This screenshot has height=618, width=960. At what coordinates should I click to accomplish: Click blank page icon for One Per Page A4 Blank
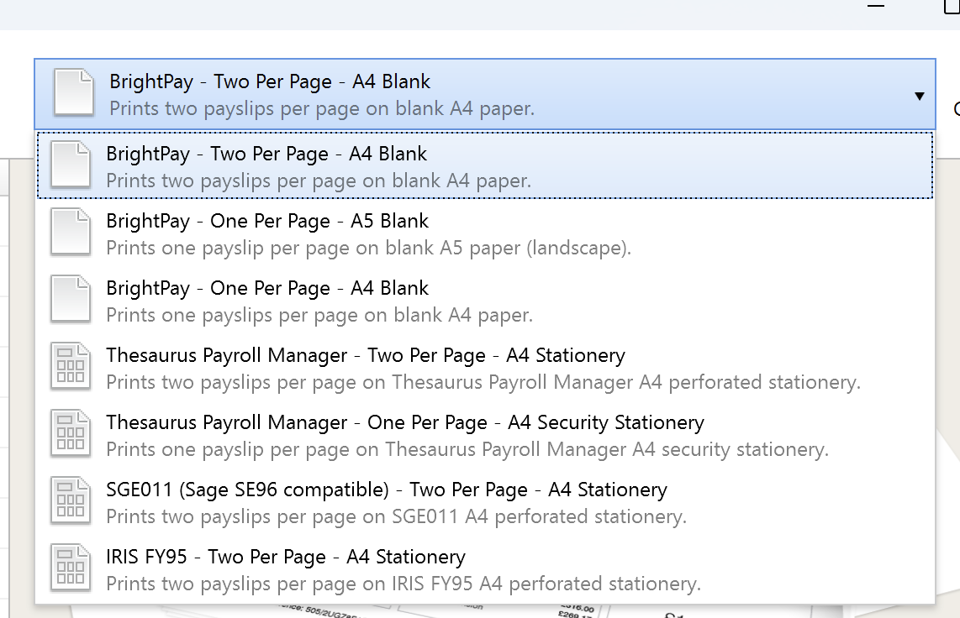click(71, 299)
